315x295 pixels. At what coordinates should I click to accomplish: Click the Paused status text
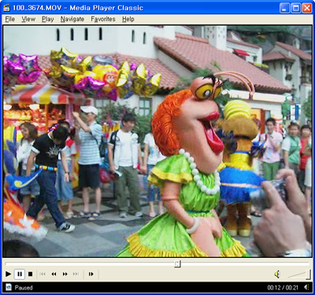click(24, 288)
